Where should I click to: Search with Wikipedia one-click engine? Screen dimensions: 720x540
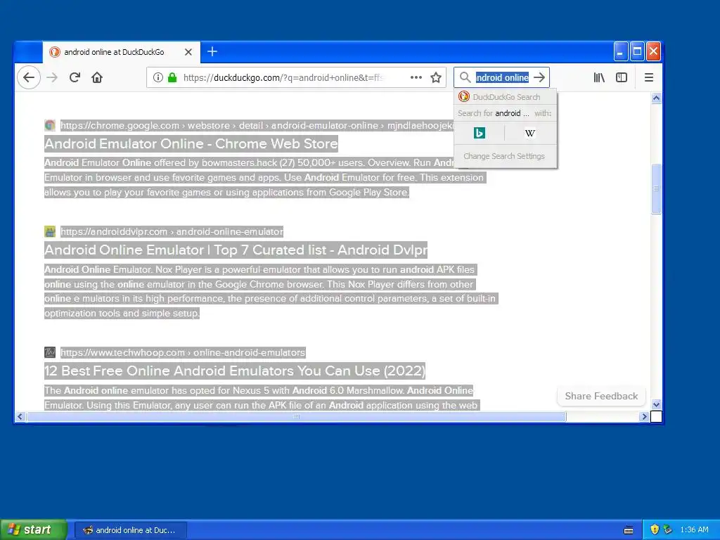pyautogui.click(x=530, y=133)
